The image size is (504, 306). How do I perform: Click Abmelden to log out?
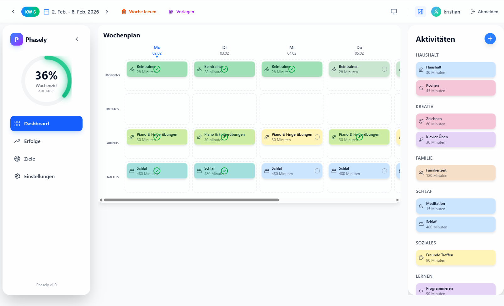[x=484, y=12]
